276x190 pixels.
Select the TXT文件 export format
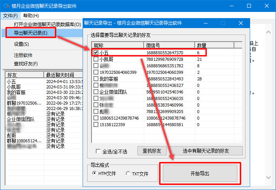coord(128,174)
